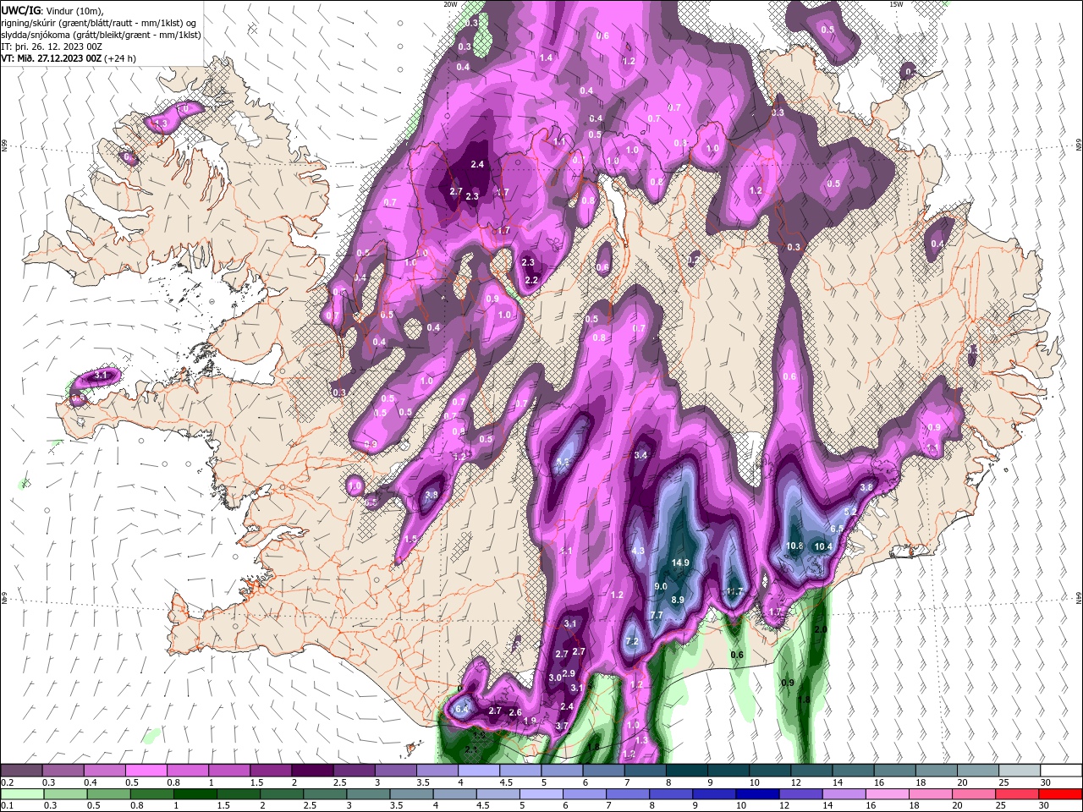Click the bright red swatch ending the lower legend
Image resolution: width=1083 pixels, height=812 pixels.
pyautogui.click(x=1060, y=794)
